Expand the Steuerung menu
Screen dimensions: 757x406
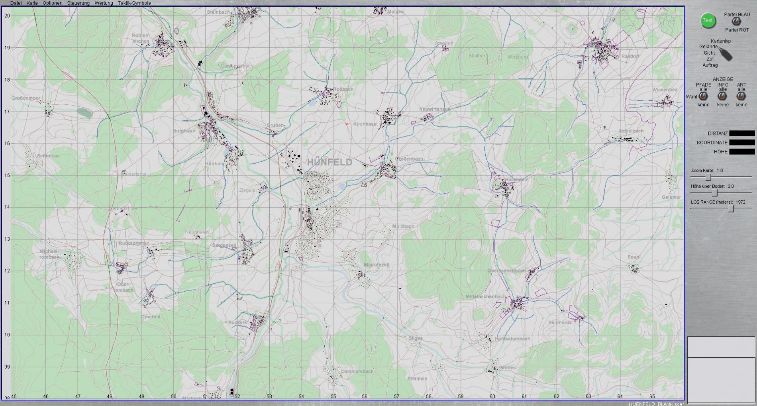tap(78, 3)
